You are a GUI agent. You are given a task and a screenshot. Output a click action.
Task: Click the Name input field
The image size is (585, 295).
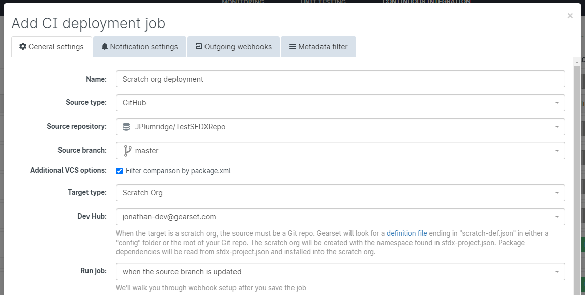coord(340,79)
